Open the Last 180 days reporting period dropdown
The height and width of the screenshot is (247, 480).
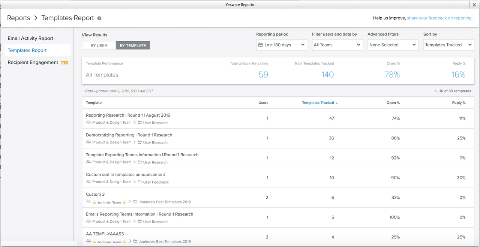(x=282, y=45)
